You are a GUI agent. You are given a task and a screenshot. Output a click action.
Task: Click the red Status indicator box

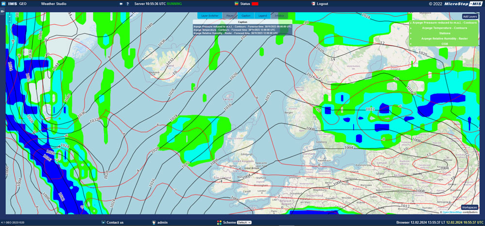[x=255, y=4]
